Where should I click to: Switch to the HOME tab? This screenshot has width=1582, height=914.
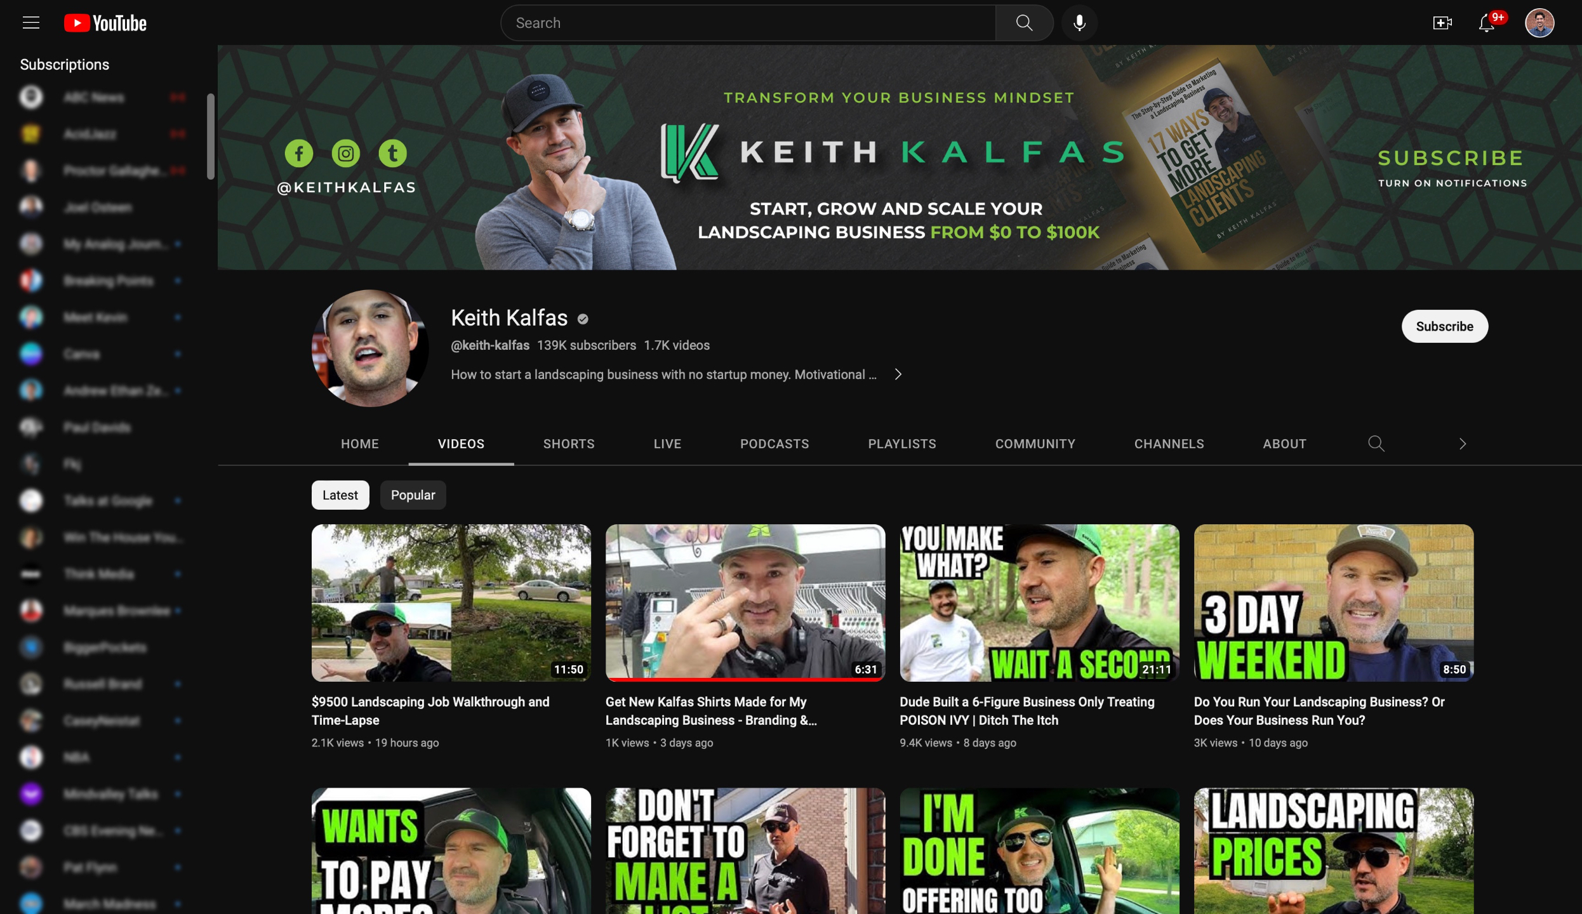coord(360,444)
